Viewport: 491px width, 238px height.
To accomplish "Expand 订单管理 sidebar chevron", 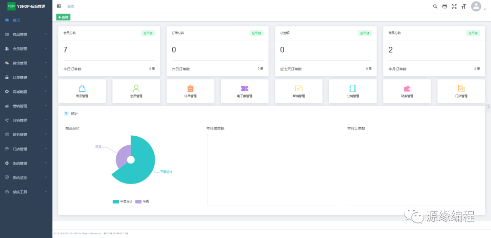I will coord(46,77).
